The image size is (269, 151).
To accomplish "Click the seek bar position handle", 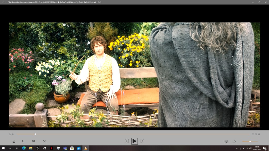I will point(35,134).
